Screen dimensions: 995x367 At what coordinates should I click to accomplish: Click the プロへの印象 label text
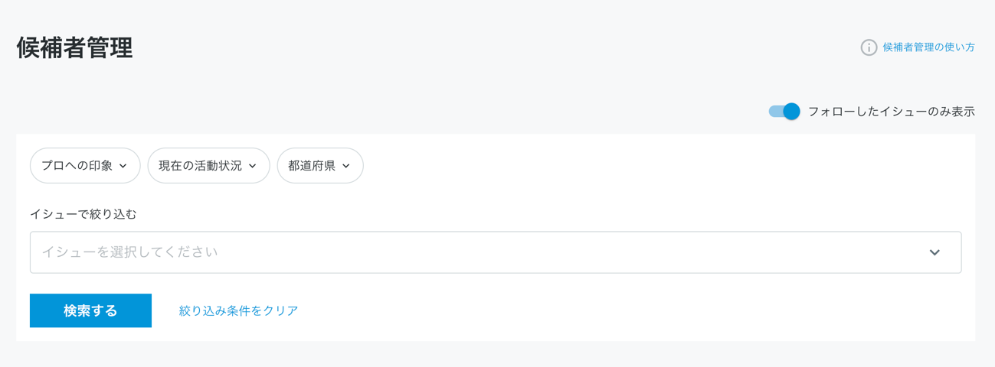(x=77, y=166)
